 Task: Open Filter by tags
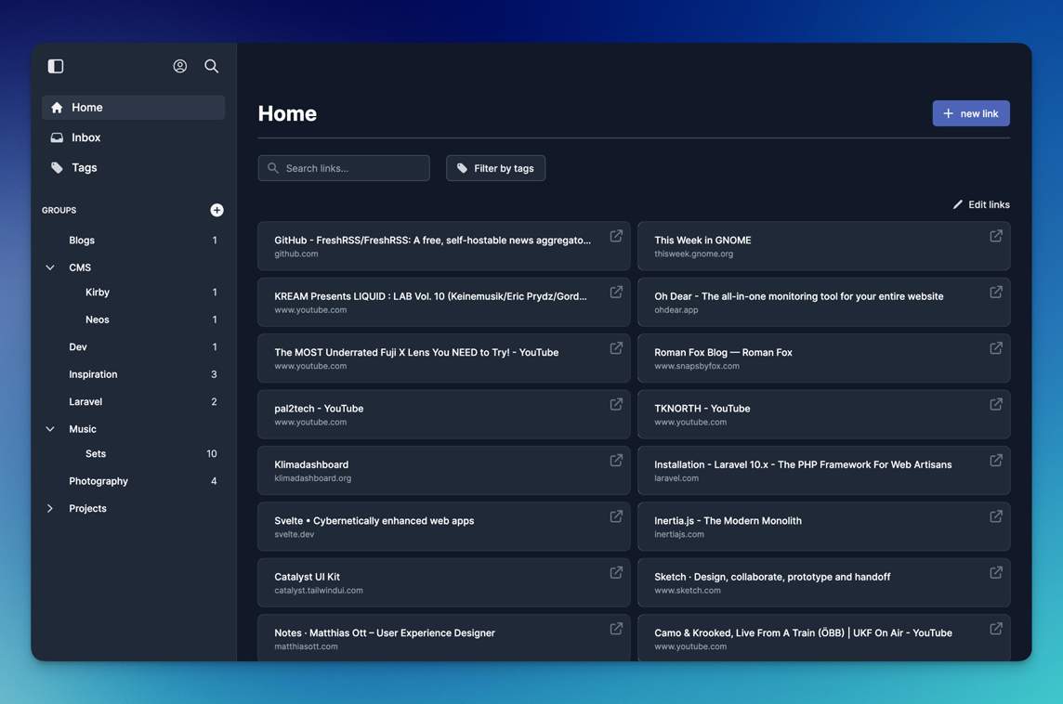pos(495,168)
